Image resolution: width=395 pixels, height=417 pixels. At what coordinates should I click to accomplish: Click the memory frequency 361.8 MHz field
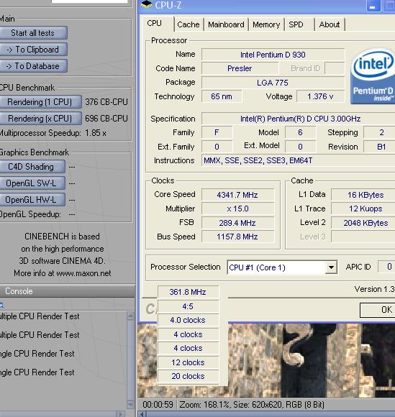pos(189,292)
